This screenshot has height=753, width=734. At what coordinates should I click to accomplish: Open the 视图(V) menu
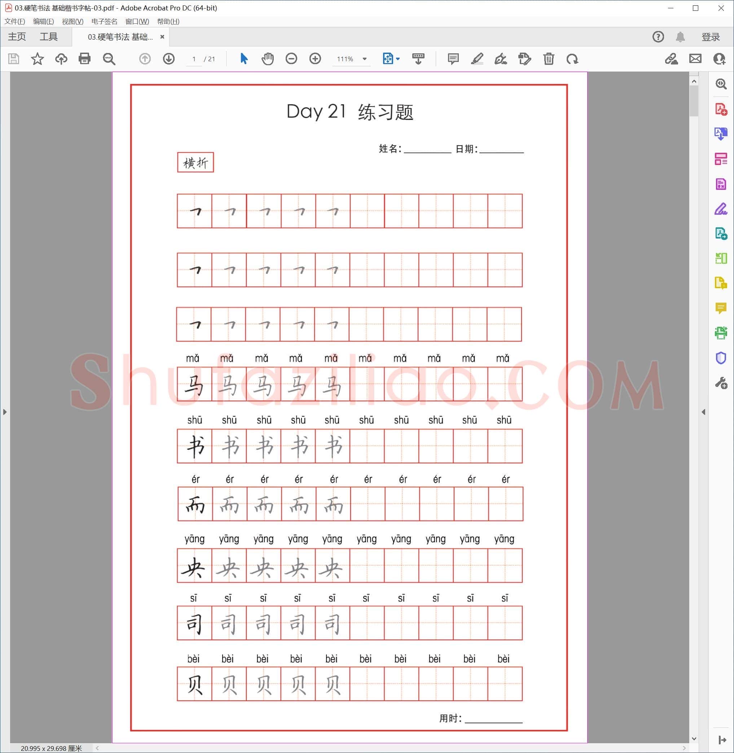click(72, 22)
